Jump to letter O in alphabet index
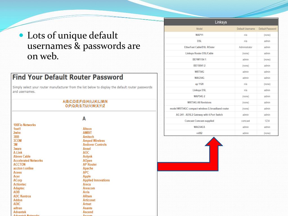 click(x=66, y=106)
